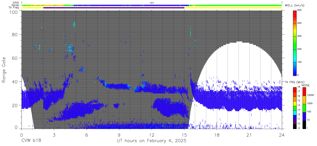Click the 1 tick on the noise legend
317x146 pixels.
307,128
